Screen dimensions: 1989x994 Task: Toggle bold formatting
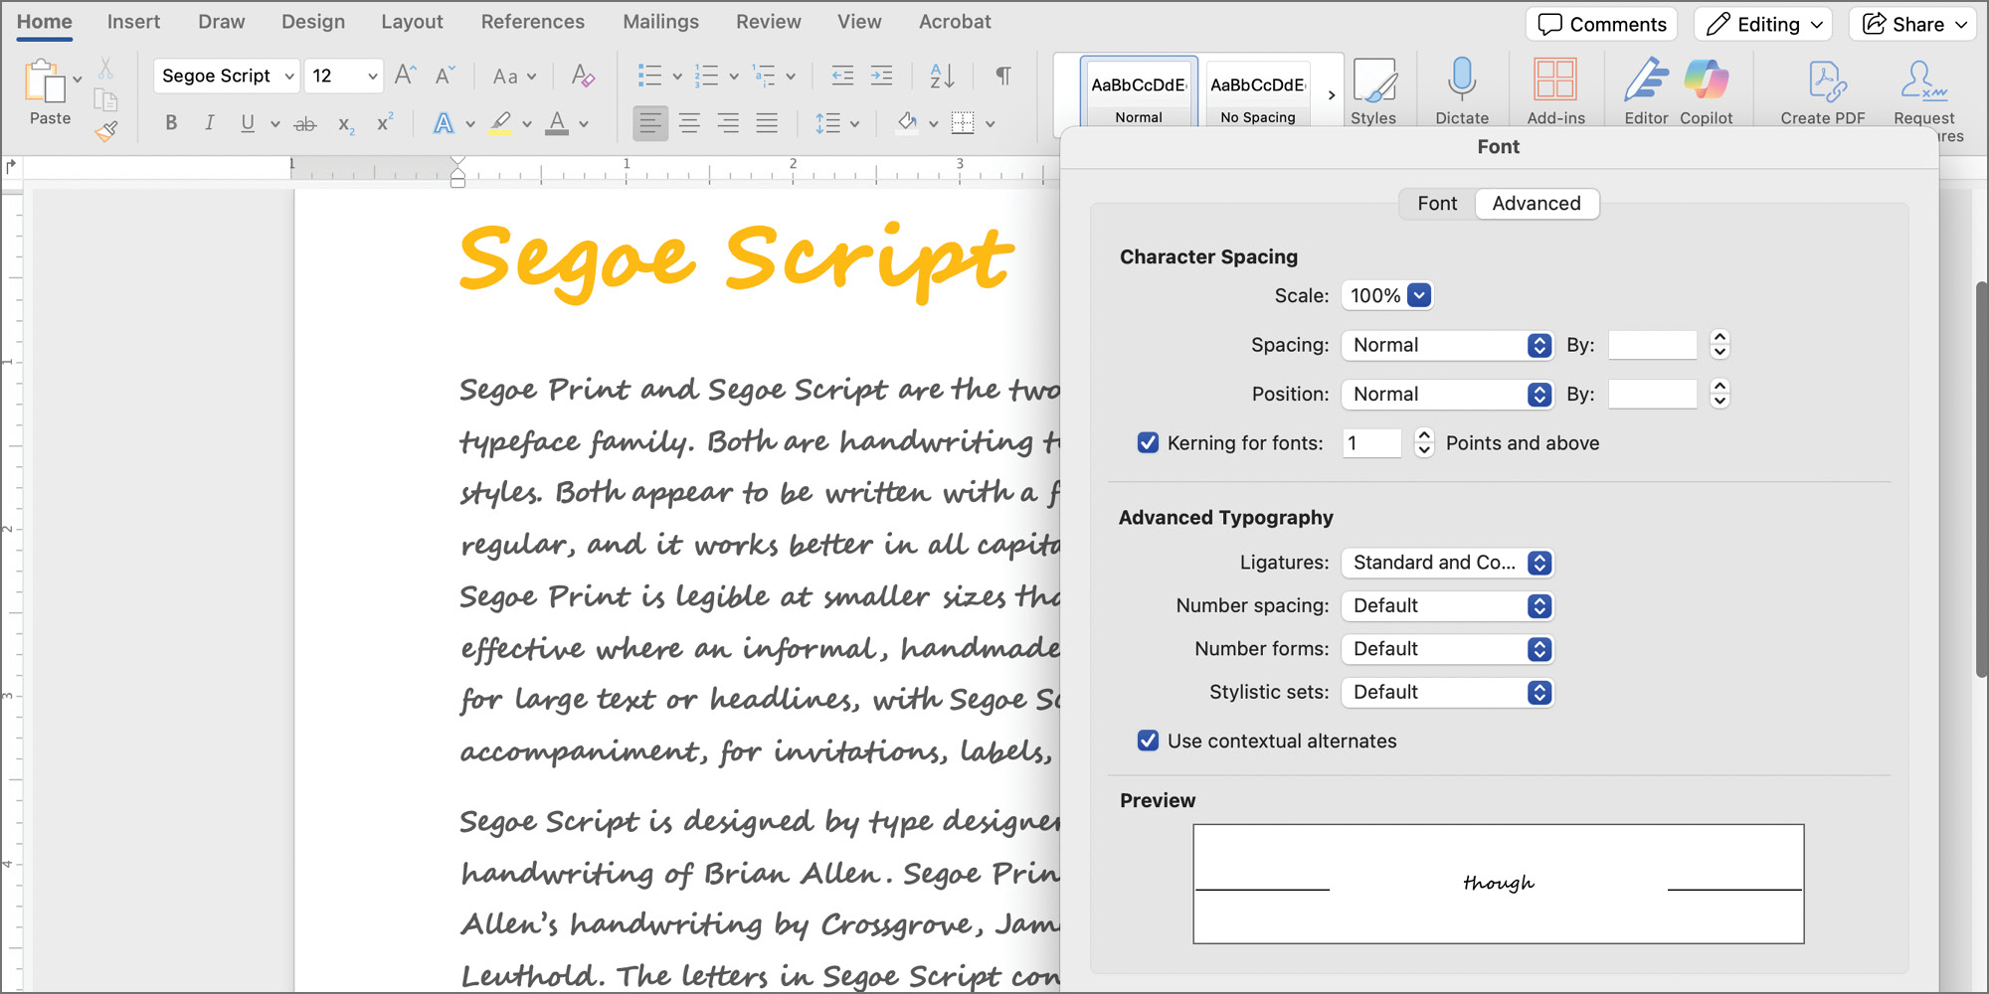pos(171,122)
